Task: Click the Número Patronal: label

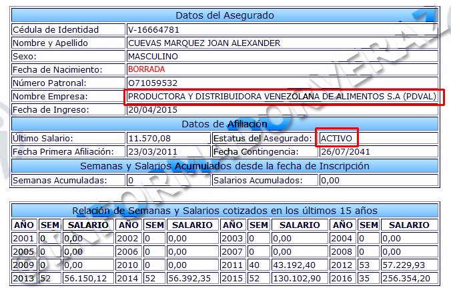Action: 49,83
